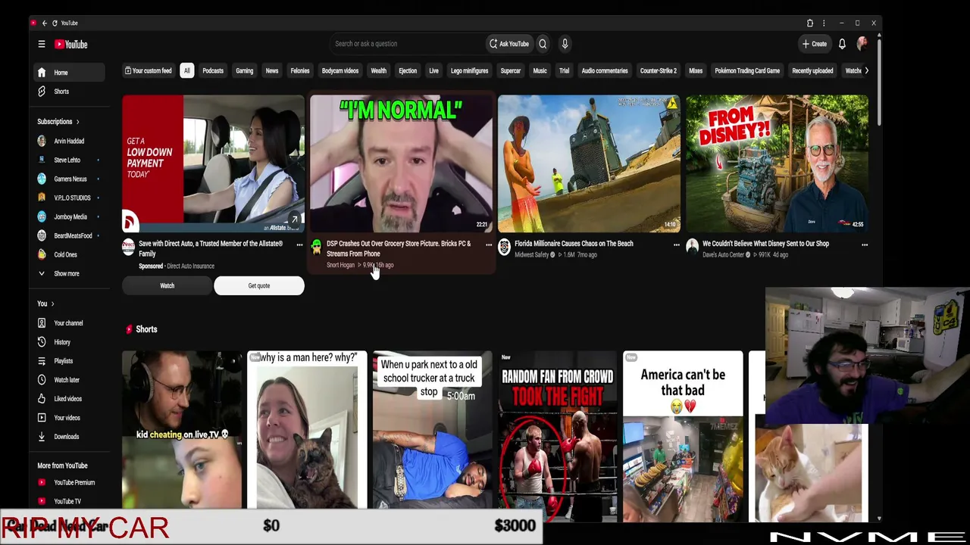Open Liked videos in the sidebar
The width and height of the screenshot is (970, 545).
(70, 399)
